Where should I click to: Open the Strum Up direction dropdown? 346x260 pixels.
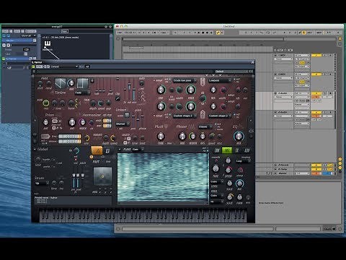[x=42, y=183]
